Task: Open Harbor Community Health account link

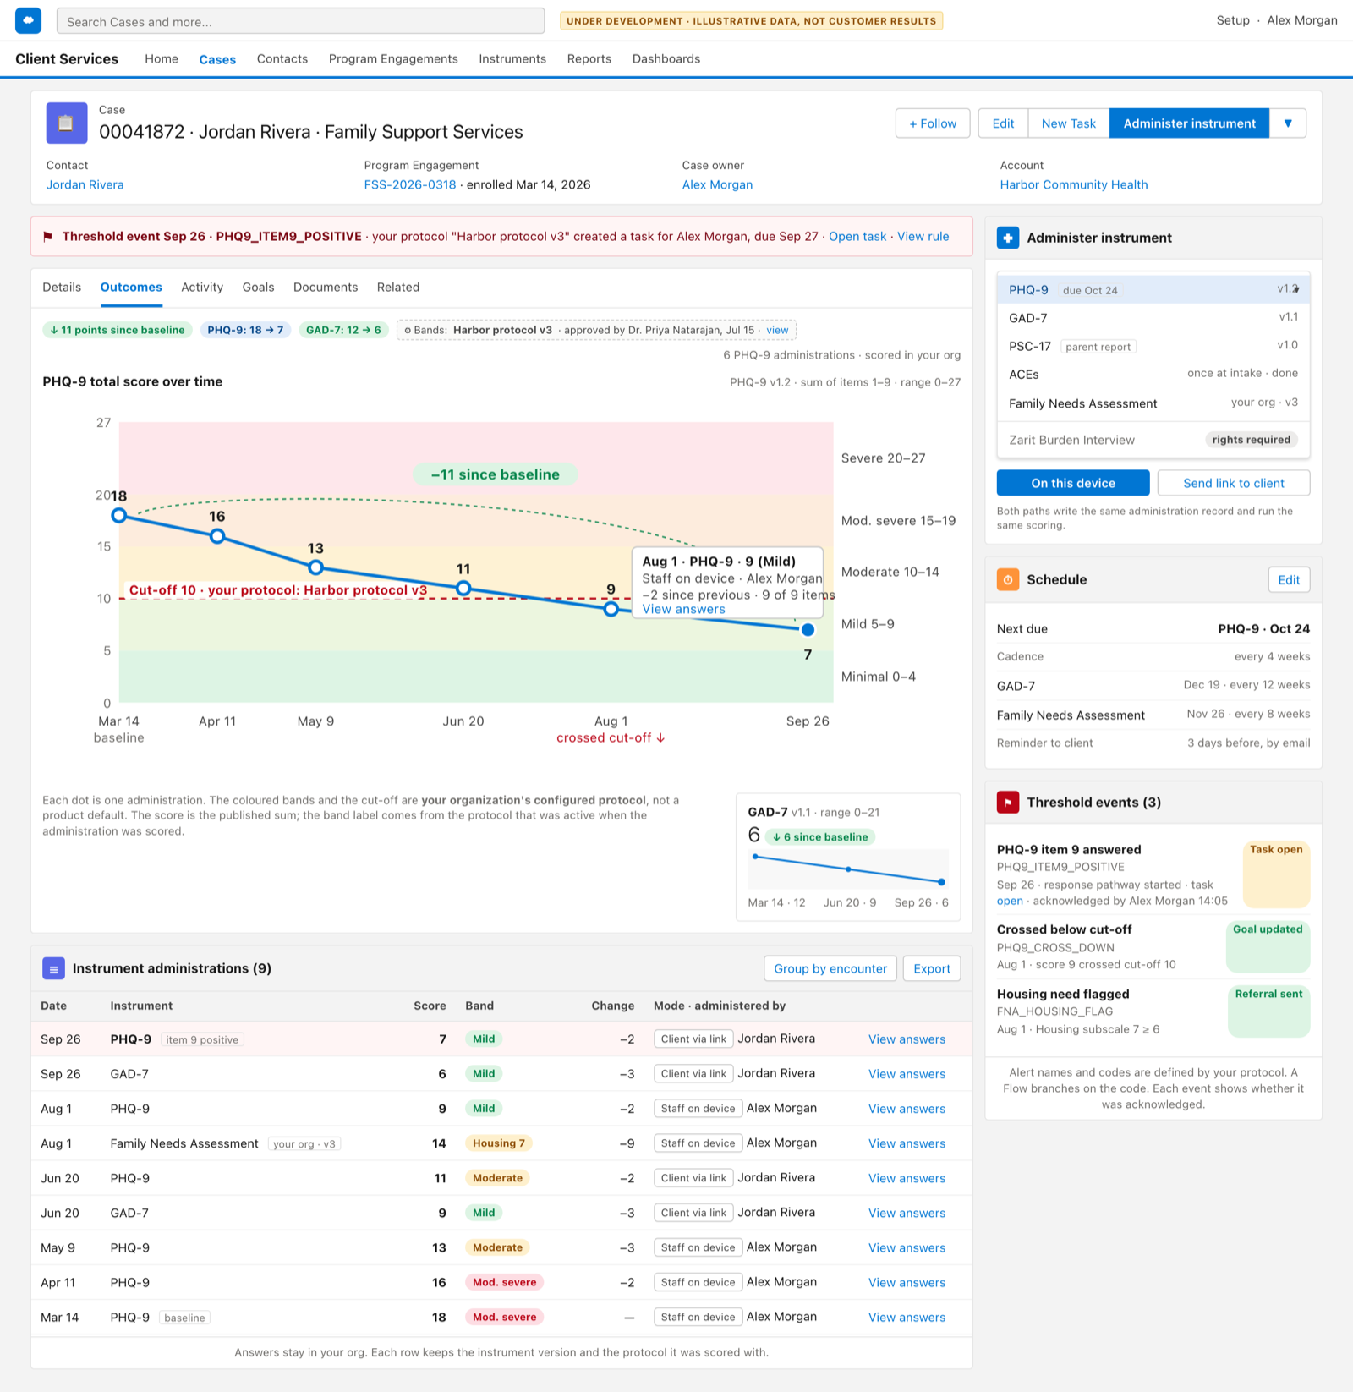Action: click(1074, 185)
